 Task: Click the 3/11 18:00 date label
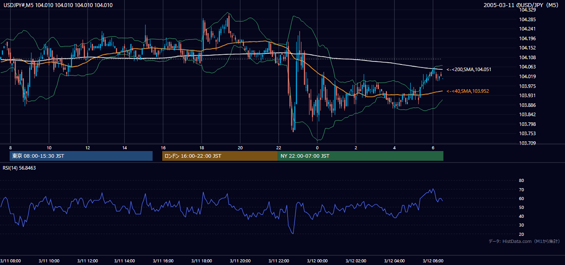(x=202, y=261)
